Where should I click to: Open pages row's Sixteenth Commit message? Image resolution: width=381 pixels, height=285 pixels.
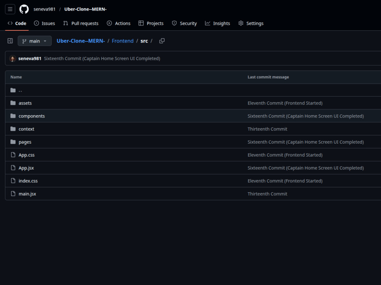click(x=306, y=142)
